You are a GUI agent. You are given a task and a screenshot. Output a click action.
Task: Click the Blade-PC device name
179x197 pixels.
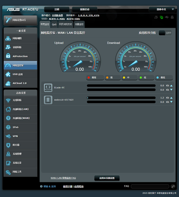(59, 87)
